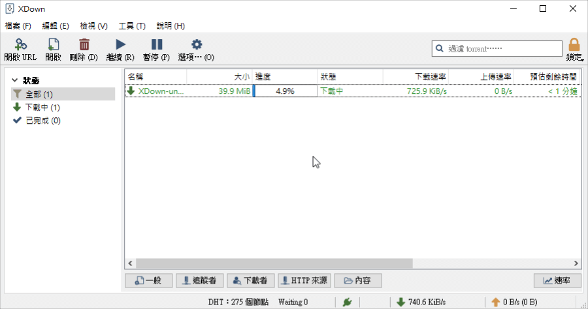
Task: Switch to the 內容 tab
Action: pyautogui.click(x=358, y=280)
